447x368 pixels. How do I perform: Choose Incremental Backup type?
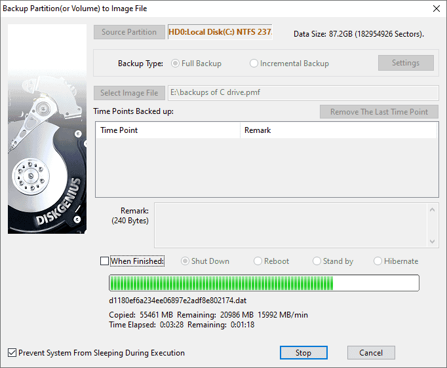(254, 64)
